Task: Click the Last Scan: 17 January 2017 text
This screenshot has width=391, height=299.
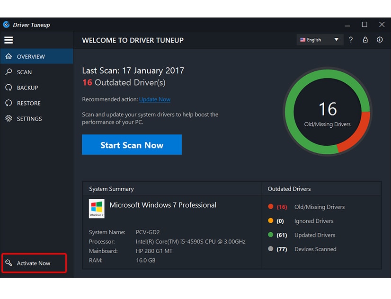Action: coord(133,70)
